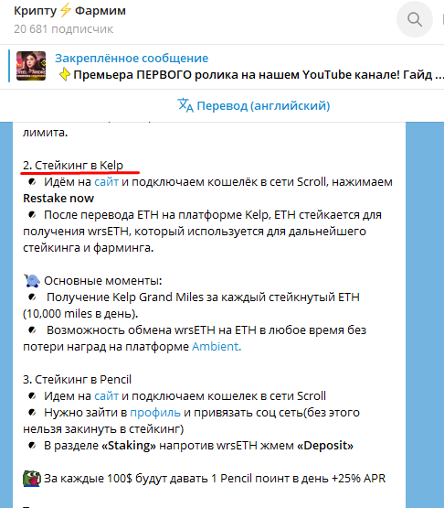444x508 pixels.
Task: Click the bullet icon before Идём на сайт
Action: (x=32, y=182)
